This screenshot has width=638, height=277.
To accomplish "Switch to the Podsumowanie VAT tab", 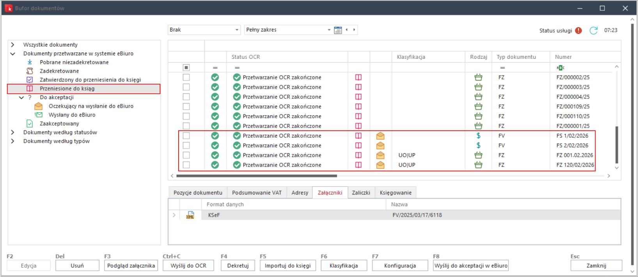I will click(x=257, y=193).
